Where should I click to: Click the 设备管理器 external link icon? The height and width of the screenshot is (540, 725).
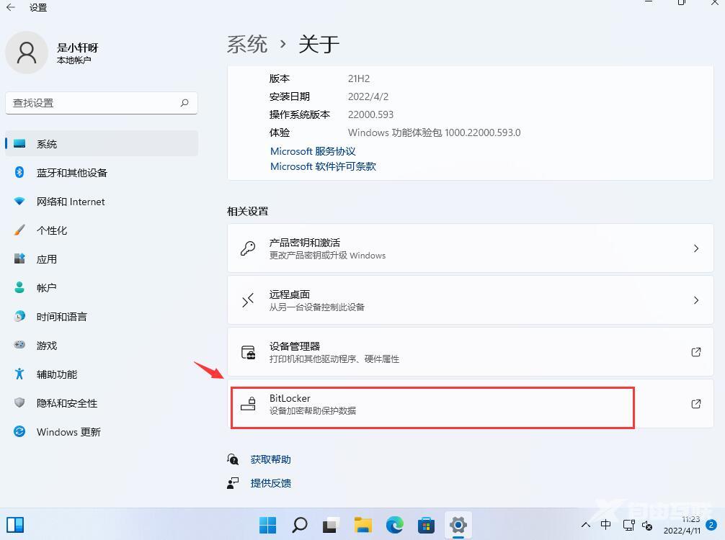pos(695,352)
